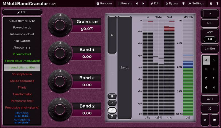221x128 pixels.
Task: Go to the previous preset arrow
Action: click(x=137, y=3)
